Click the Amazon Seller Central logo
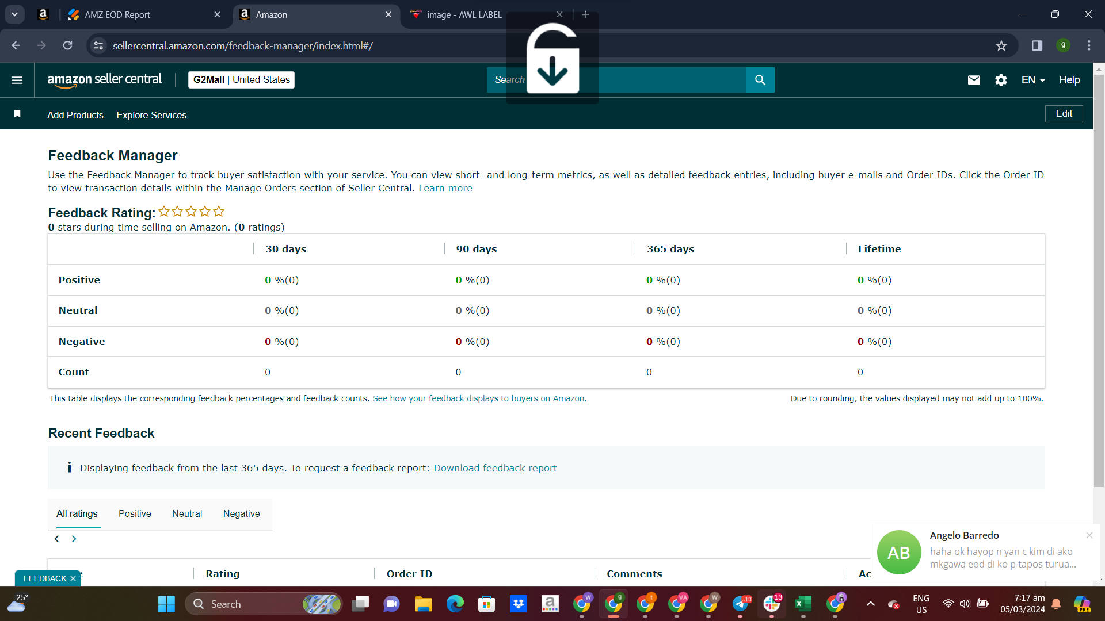 (x=105, y=80)
